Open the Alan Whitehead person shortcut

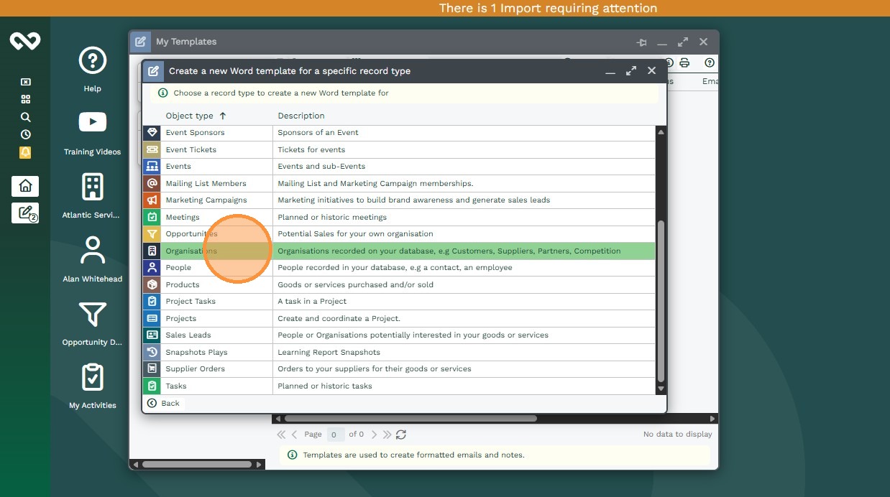[93, 259]
